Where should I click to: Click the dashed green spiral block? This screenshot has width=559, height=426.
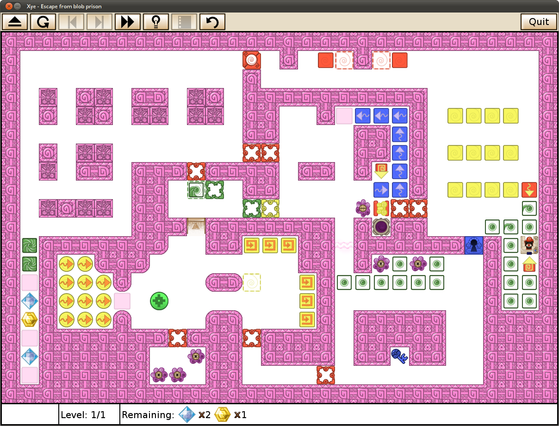coord(196,190)
